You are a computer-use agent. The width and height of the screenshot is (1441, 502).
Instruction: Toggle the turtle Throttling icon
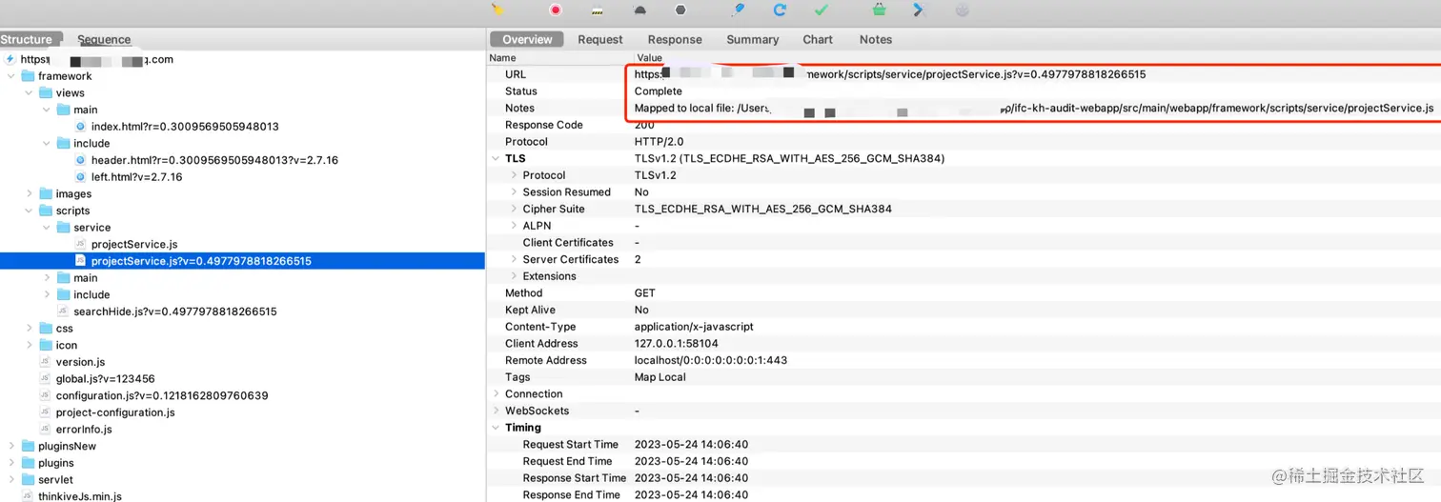(x=639, y=10)
